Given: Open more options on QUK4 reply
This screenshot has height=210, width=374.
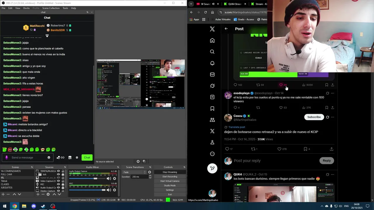Looking at the screenshot, I should (333, 174).
